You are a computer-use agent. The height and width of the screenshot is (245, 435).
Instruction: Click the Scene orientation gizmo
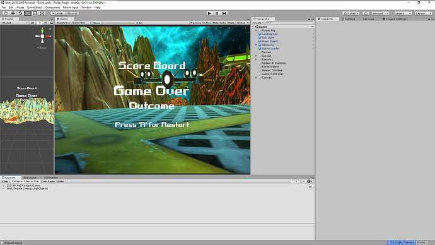point(42,37)
